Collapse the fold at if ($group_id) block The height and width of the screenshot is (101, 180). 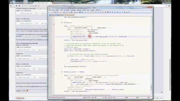click(54, 24)
